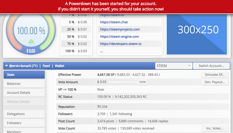Click the green upvote triangle in gauge

click(31, 41)
